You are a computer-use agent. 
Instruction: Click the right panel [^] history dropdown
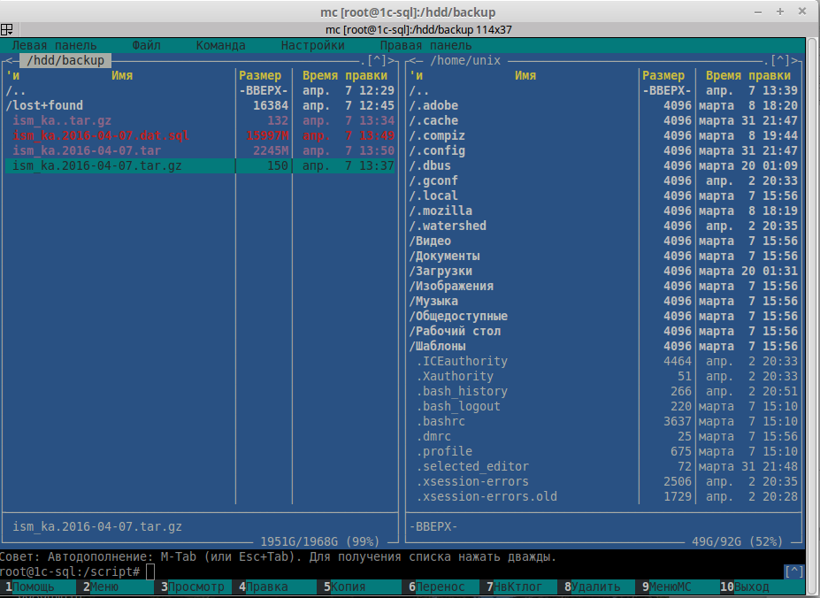point(781,60)
